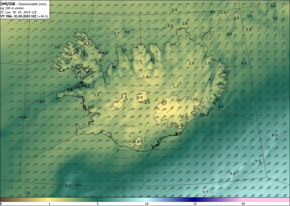Click the 4.3 value label

click(x=211, y=80)
